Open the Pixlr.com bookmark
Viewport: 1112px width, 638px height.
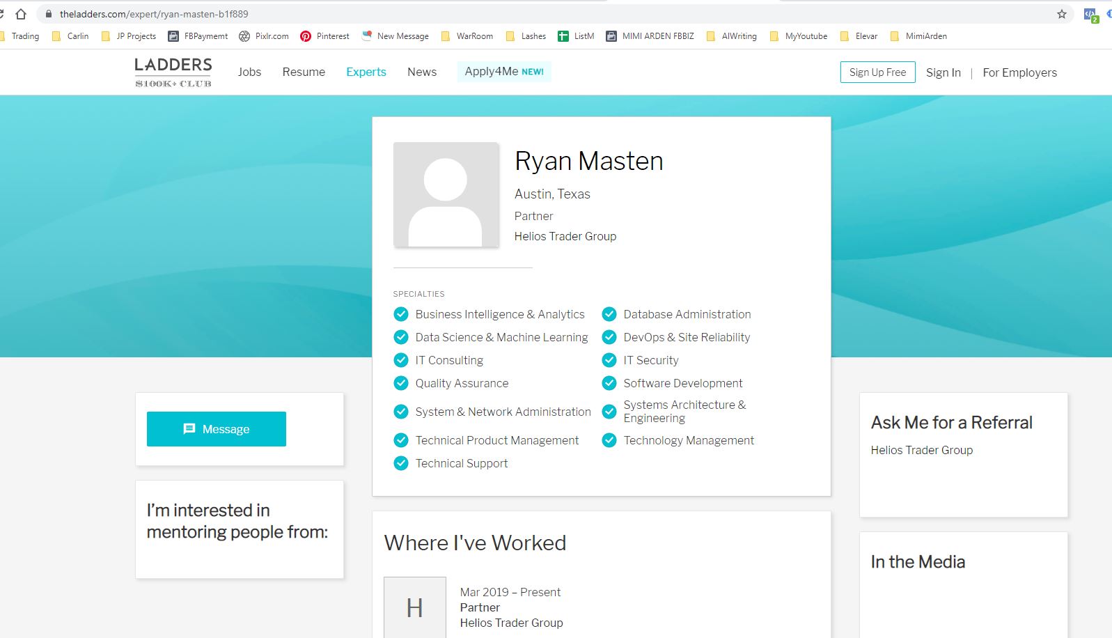pos(264,36)
